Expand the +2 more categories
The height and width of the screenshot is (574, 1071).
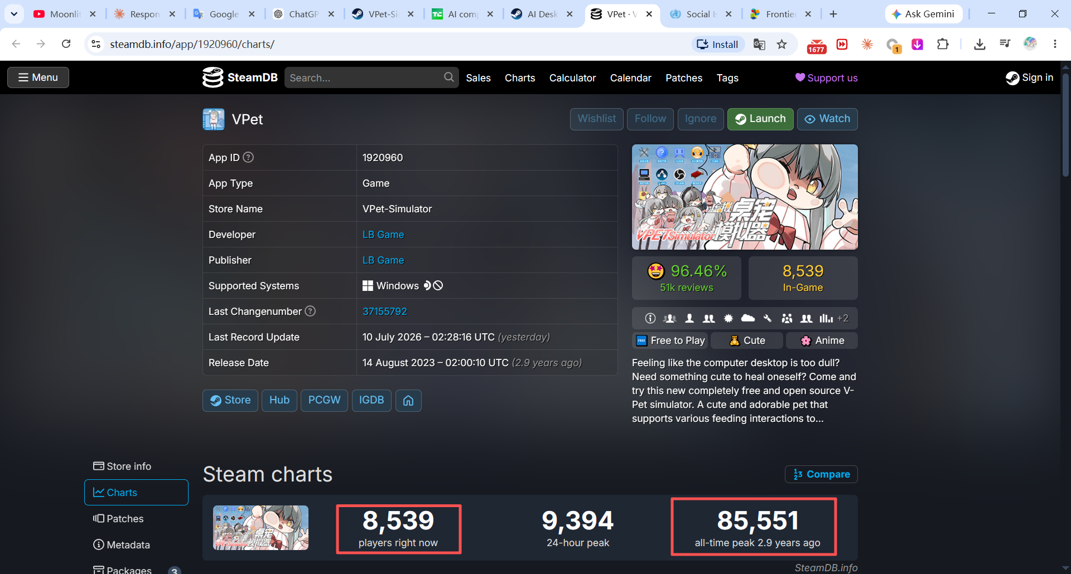pyautogui.click(x=843, y=318)
